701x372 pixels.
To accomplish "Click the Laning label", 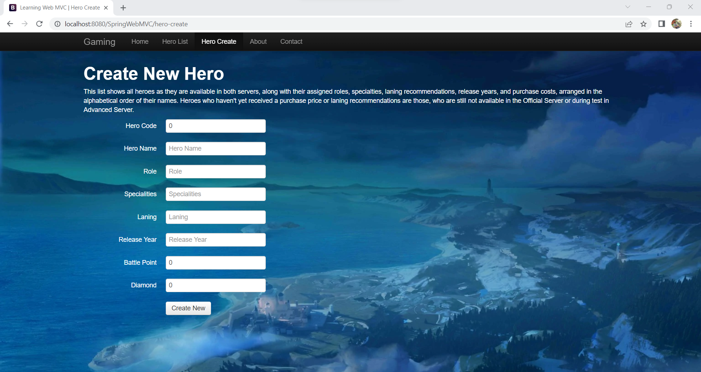I will [x=147, y=217].
